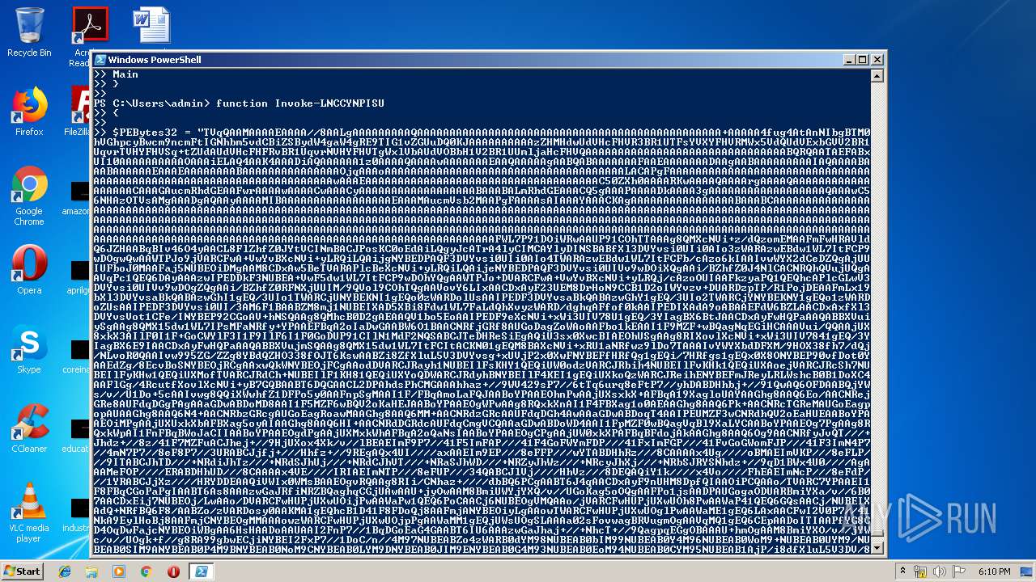Image resolution: width=1036 pixels, height=582 pixels.
Task: Open the Word document desktop shortcut
Action: [x=151, y=26]
